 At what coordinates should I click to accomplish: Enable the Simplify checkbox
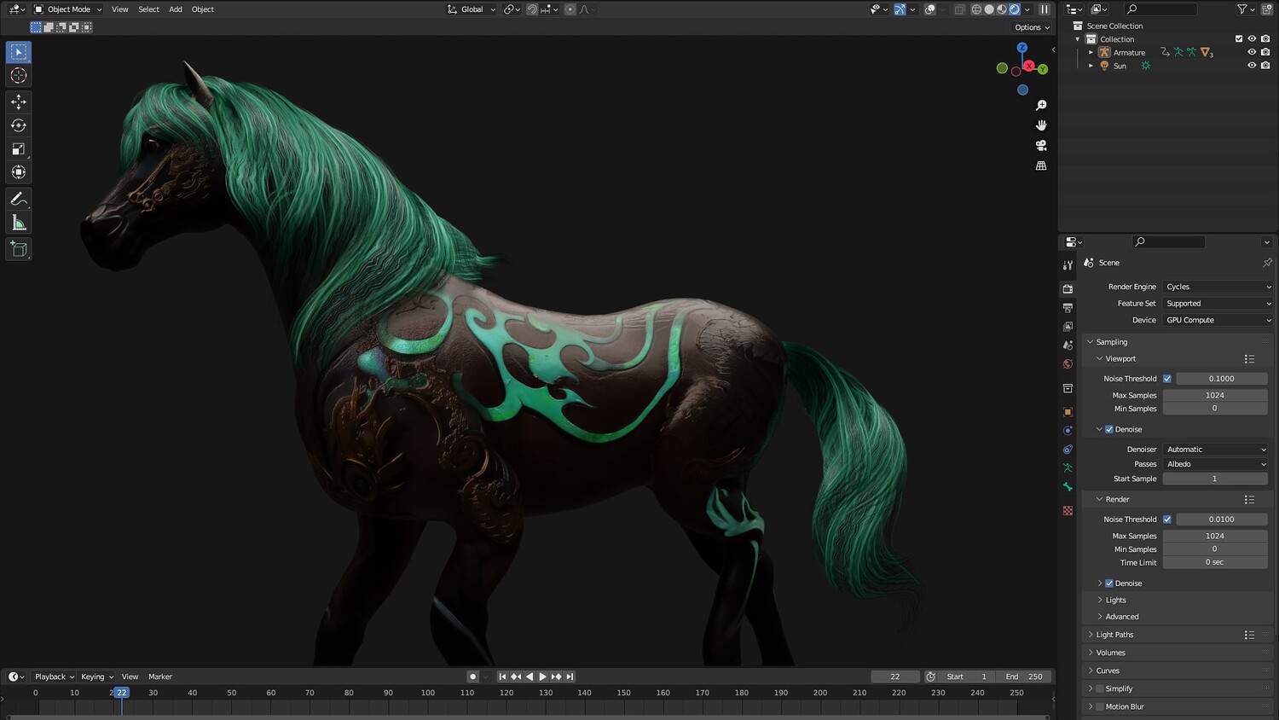1100,688
